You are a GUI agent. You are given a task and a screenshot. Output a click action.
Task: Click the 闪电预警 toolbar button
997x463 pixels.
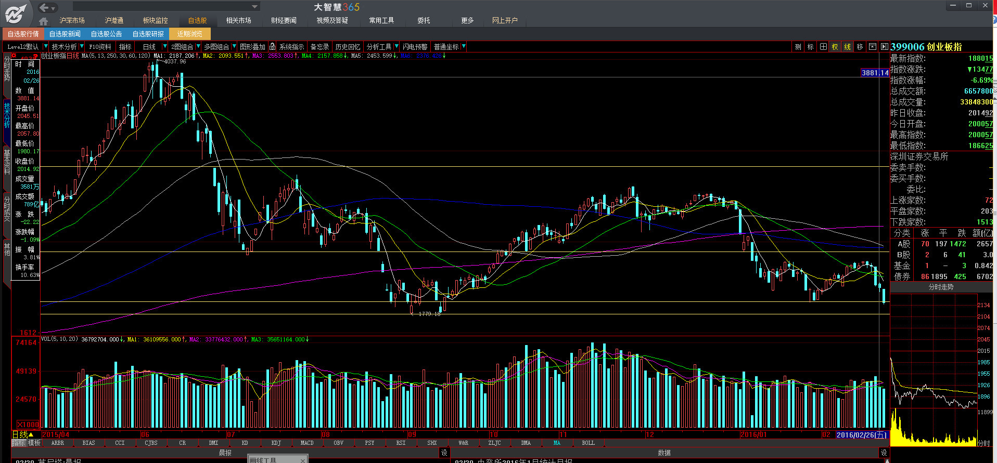(x=415, y=47)
